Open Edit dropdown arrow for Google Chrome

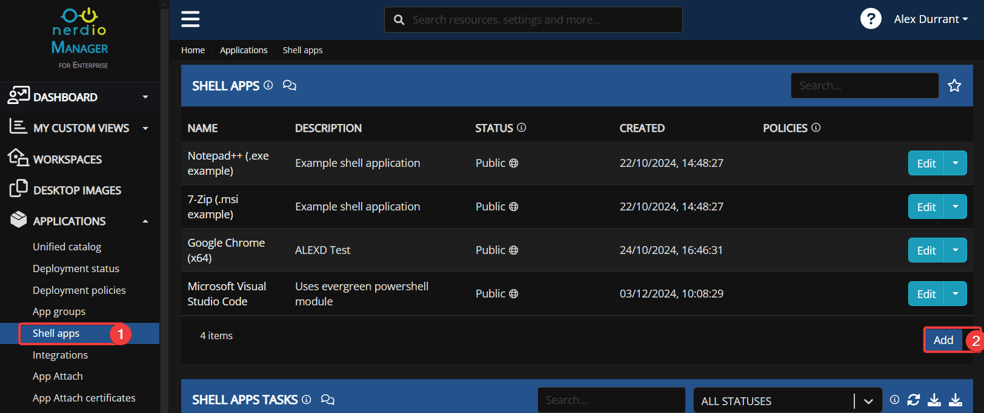[x=956, y=250]
